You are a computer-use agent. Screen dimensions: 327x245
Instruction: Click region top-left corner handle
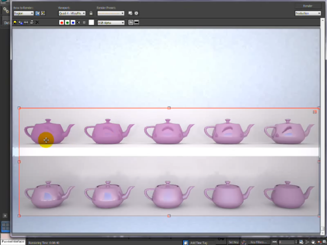(19, 108)
